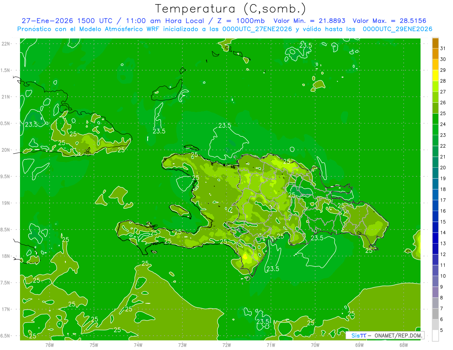Image resolution: width=453 pixels, height=350 pixels.
Task: Click the '71W' longitude axis label
Action: (x=271, y=345)
